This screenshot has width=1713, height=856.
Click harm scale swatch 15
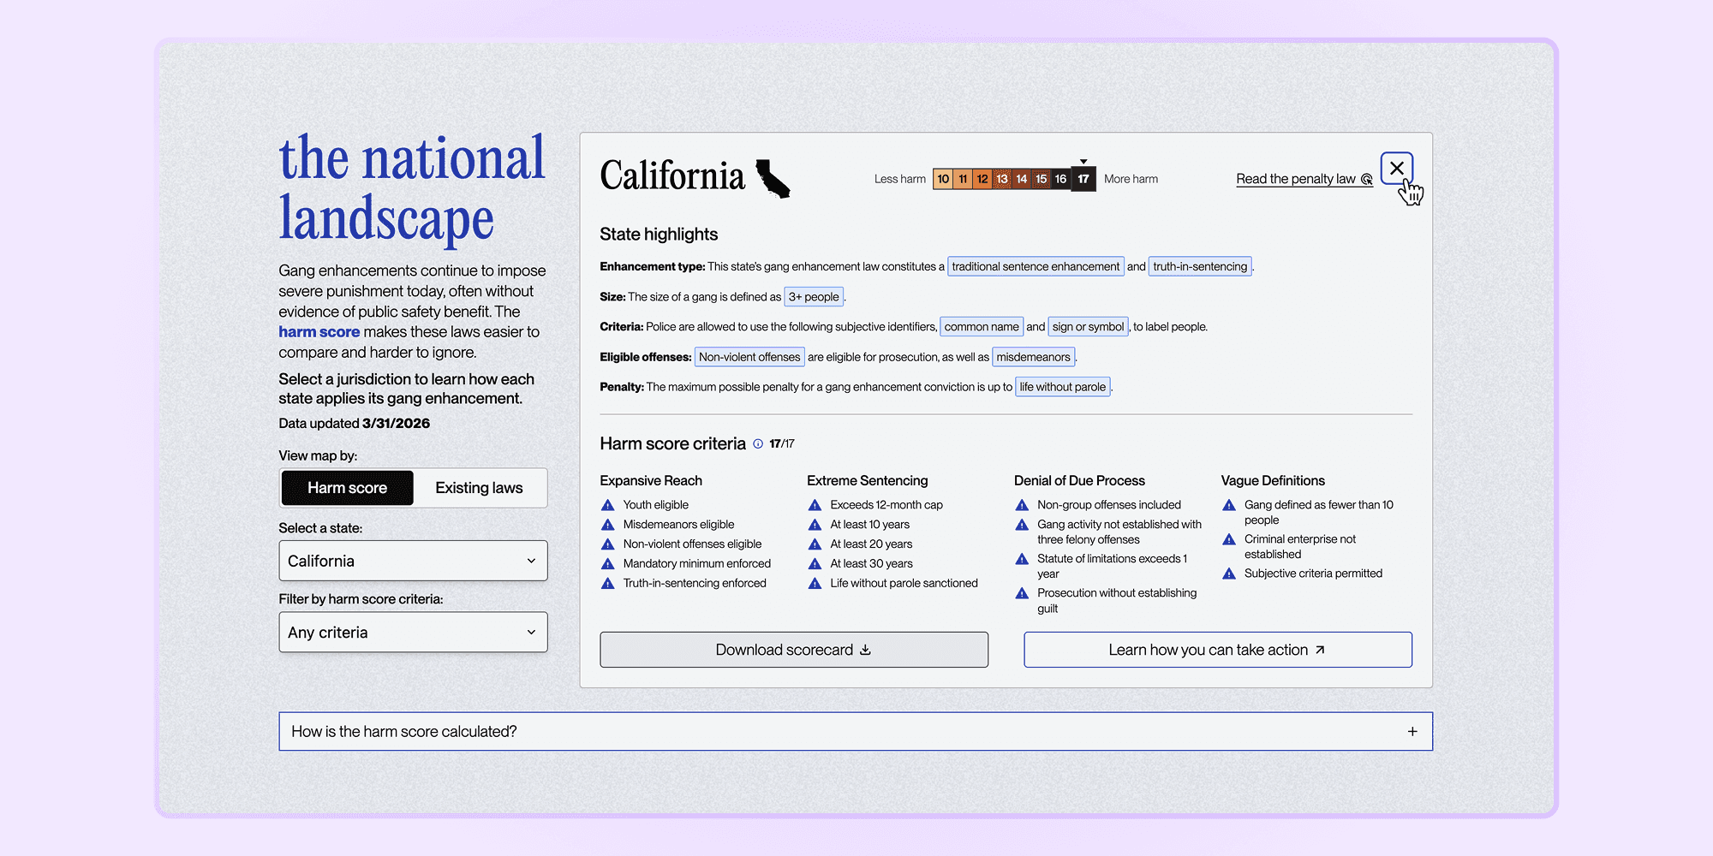coord(1041,179)
